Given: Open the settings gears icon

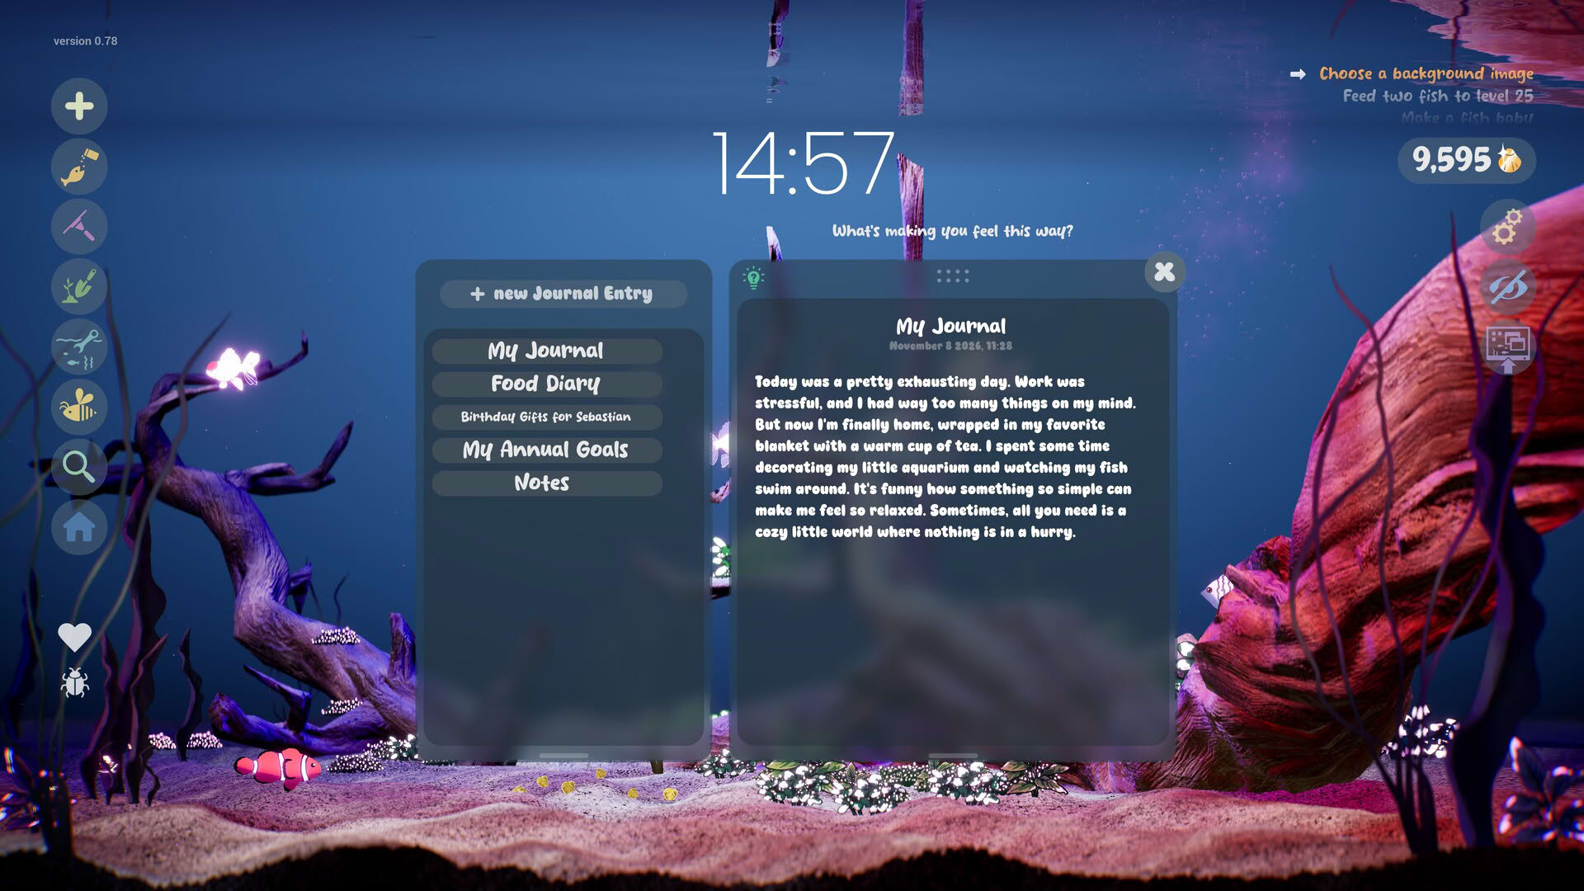Looking at the screenshot, I should [1507, 226].
